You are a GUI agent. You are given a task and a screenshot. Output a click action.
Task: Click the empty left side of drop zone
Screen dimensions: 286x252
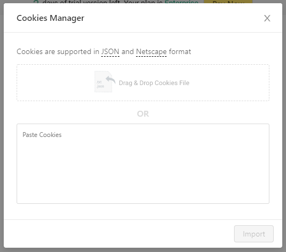[55, 82]
